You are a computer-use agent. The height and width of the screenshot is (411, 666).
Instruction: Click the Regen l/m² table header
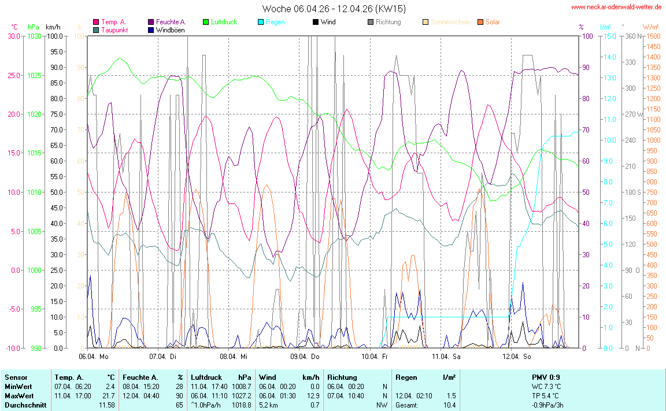(425, 377)
